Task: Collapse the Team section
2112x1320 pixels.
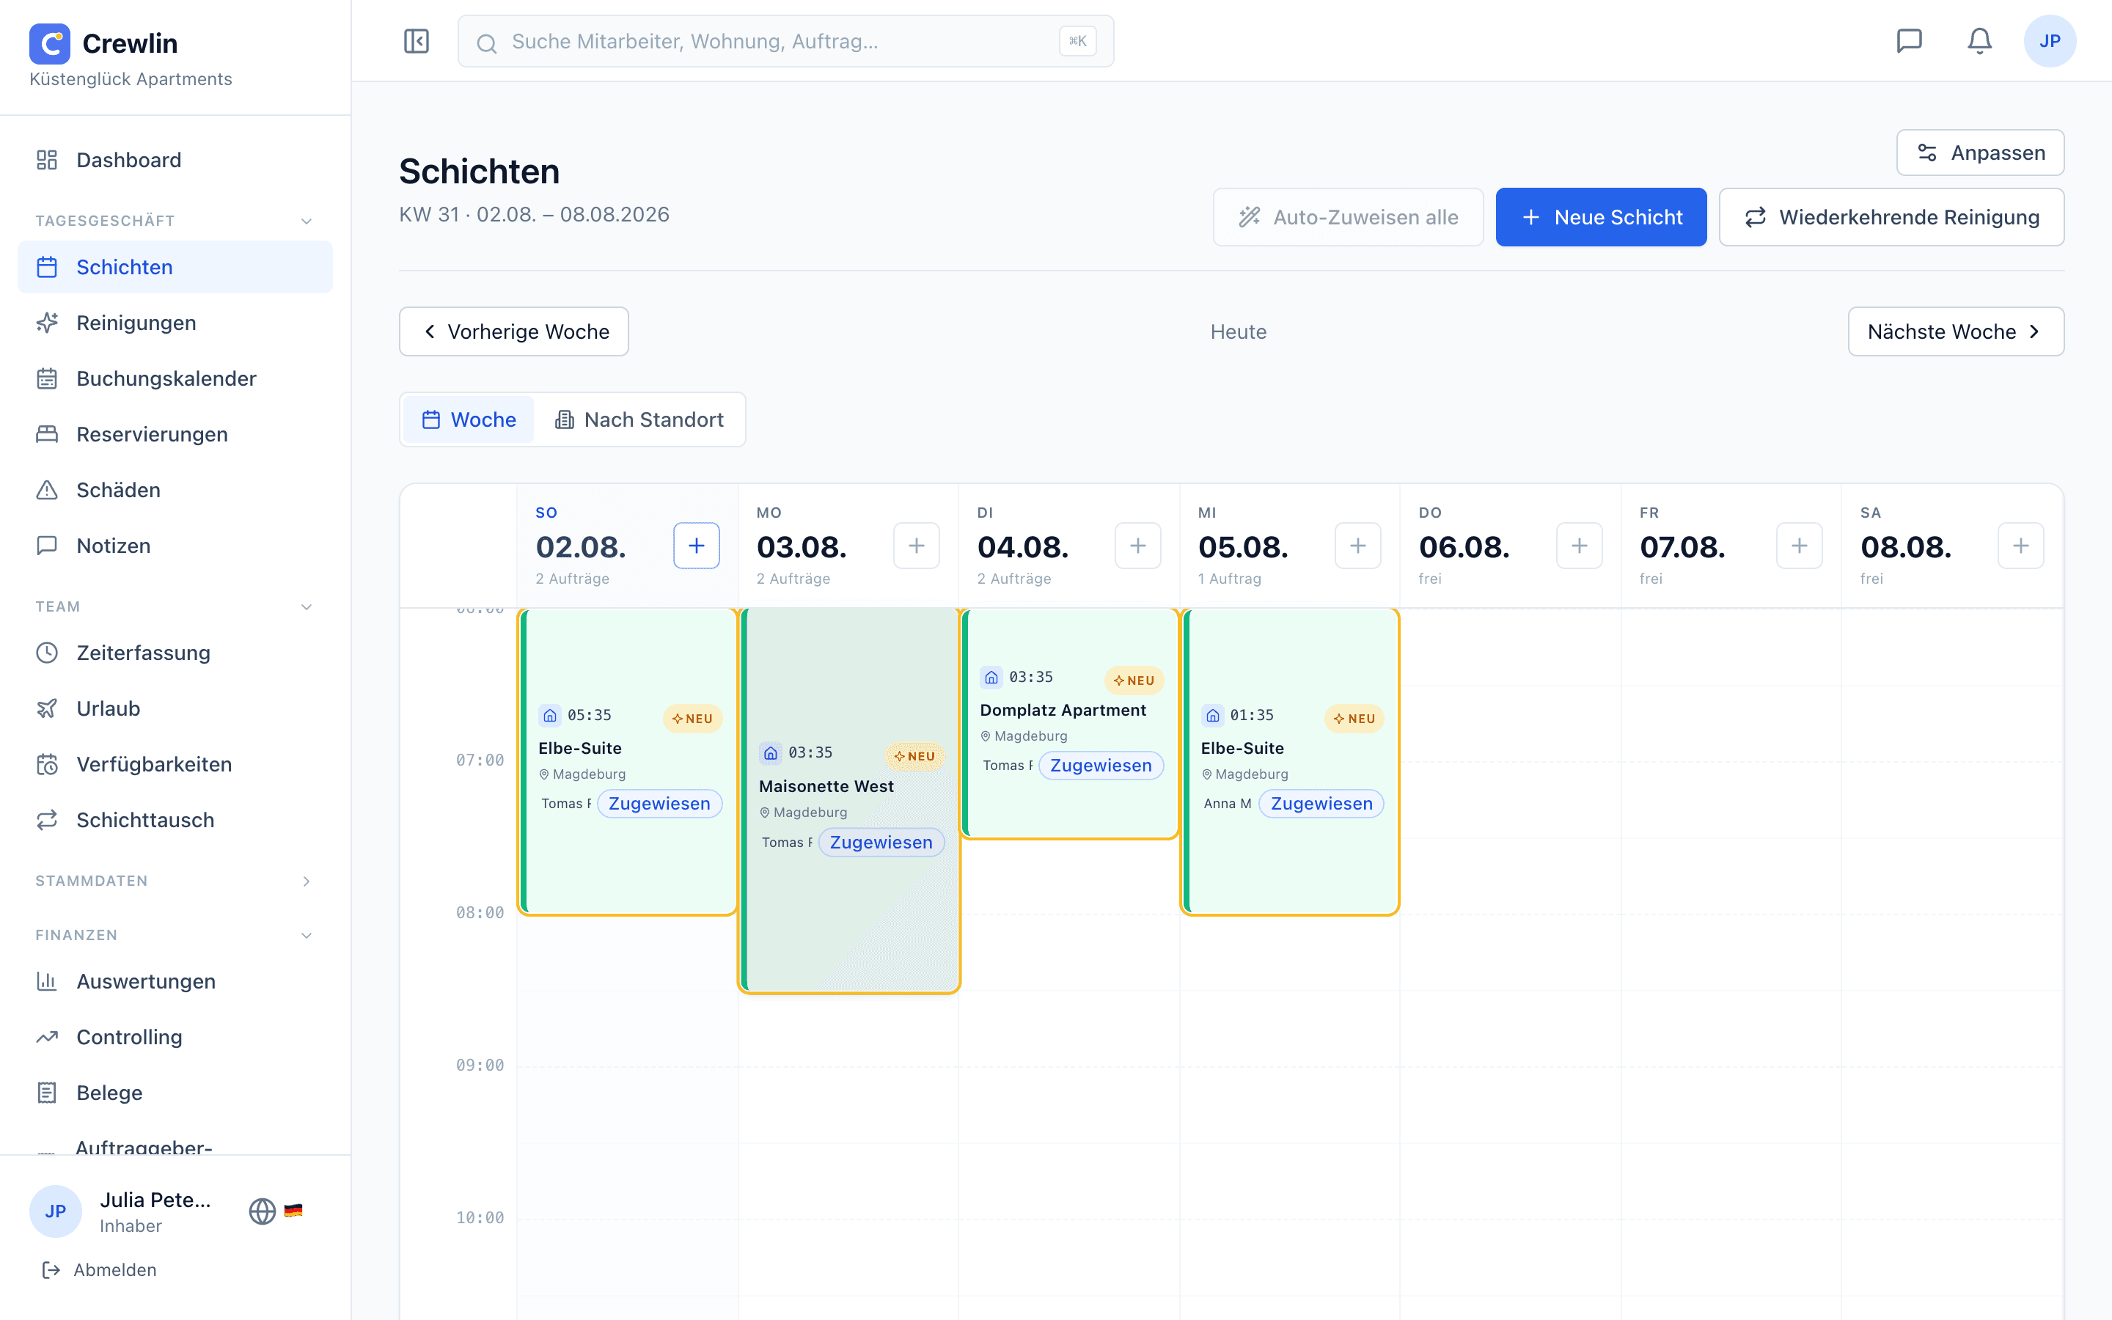Action: pos(175,606)
